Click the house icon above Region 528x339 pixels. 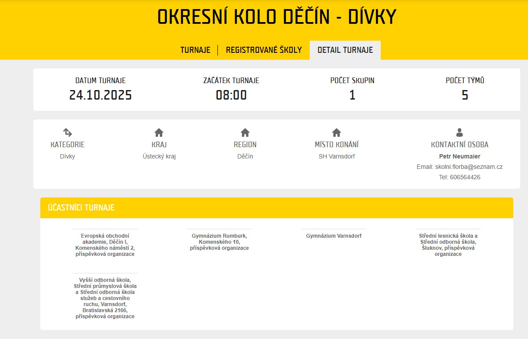tap(245, 132)
